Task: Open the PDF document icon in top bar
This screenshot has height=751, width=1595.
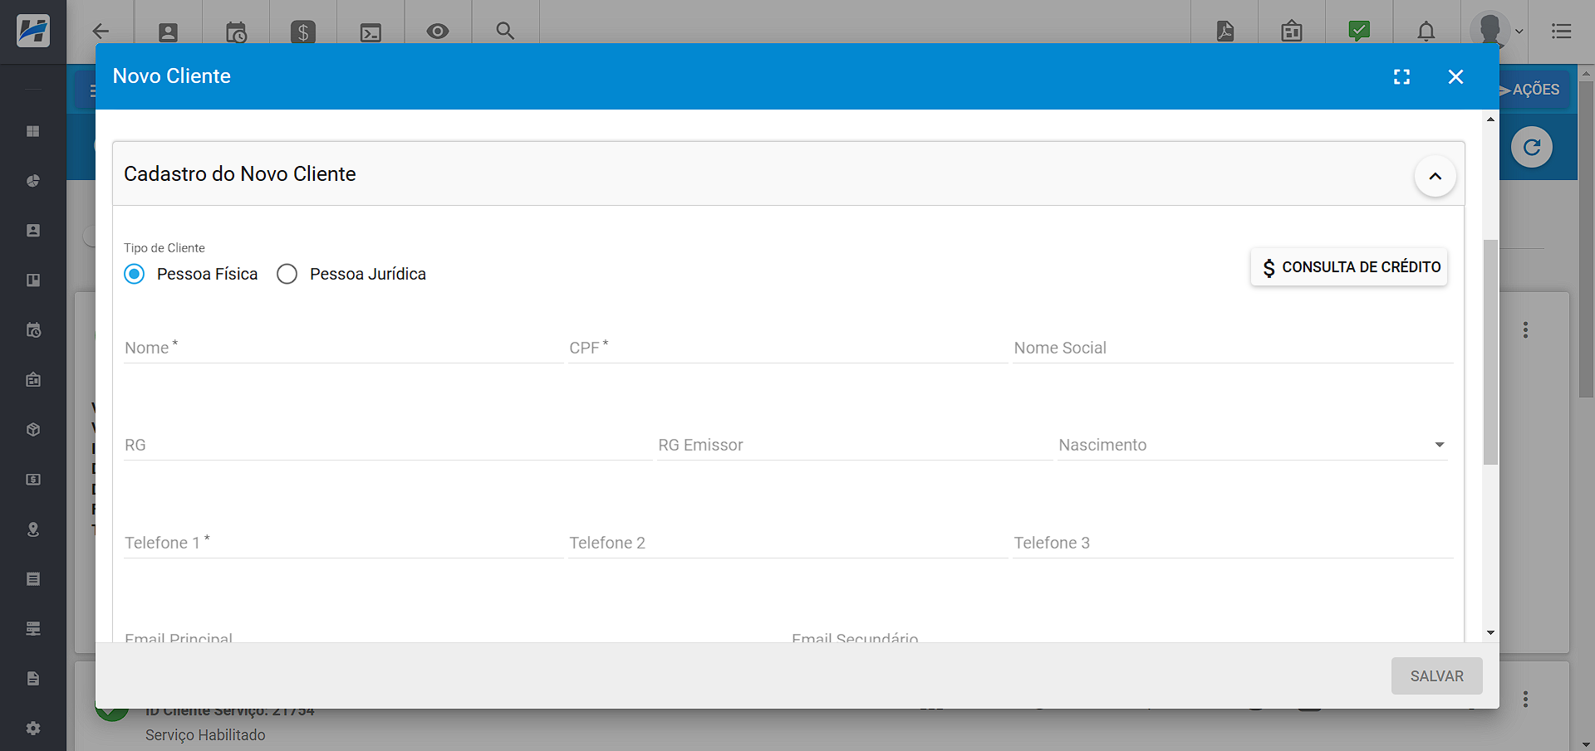Action: [1225, 32]
